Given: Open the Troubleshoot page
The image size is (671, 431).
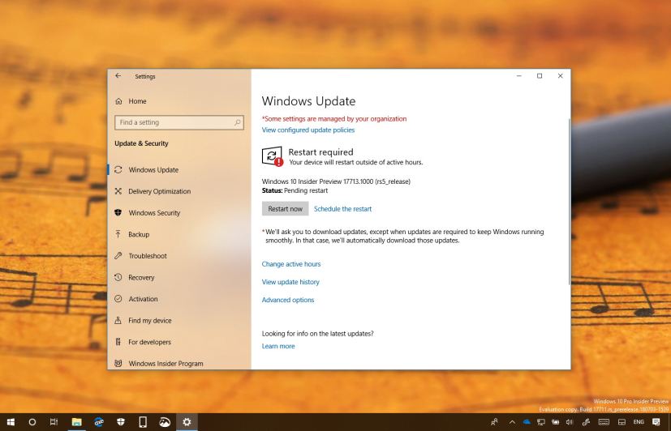Looking at the screenshot, I should [x=147, y=256].
